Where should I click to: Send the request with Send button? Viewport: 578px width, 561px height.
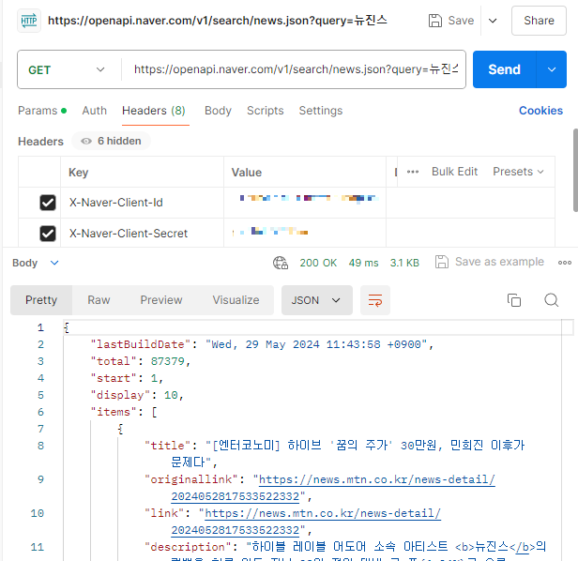504,69
